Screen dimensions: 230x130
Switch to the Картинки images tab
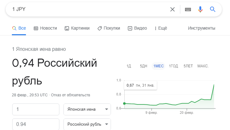point(77,28)
